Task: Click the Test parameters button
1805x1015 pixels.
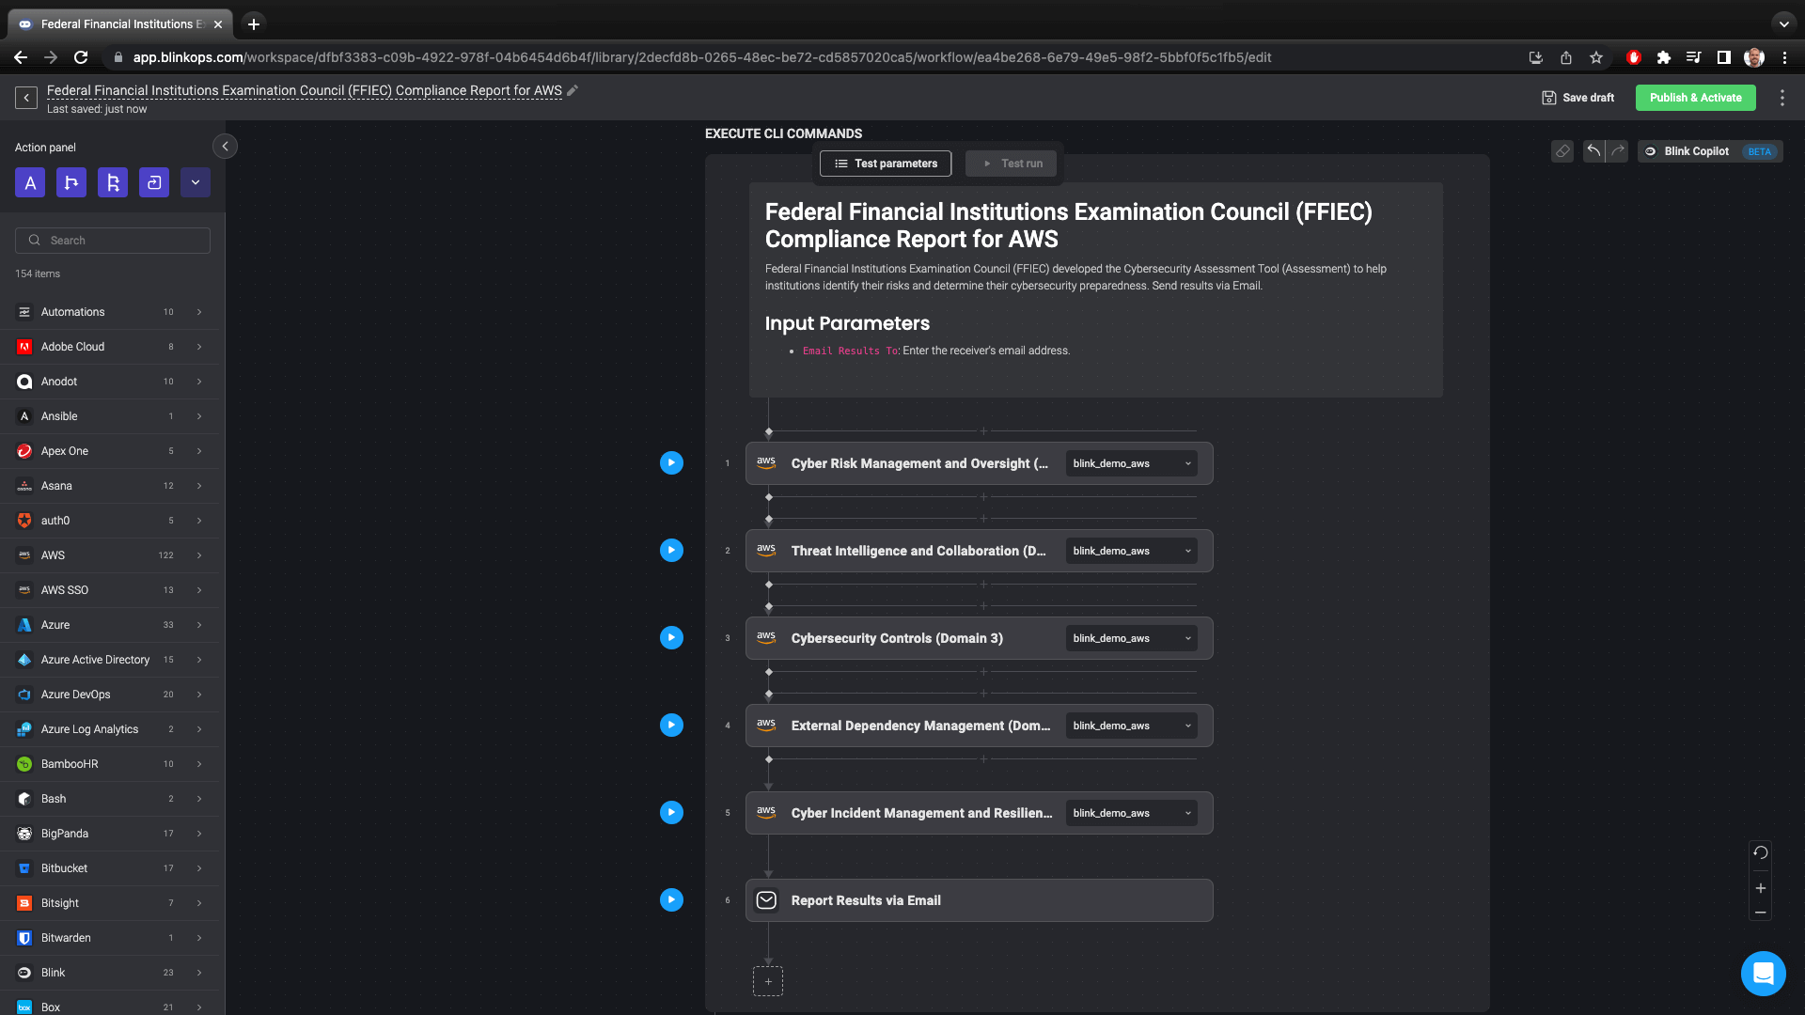Action: tap(885, 164)
